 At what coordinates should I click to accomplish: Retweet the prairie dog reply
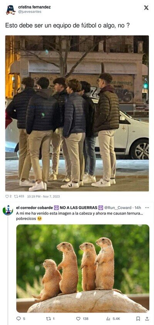coord(48,318)
